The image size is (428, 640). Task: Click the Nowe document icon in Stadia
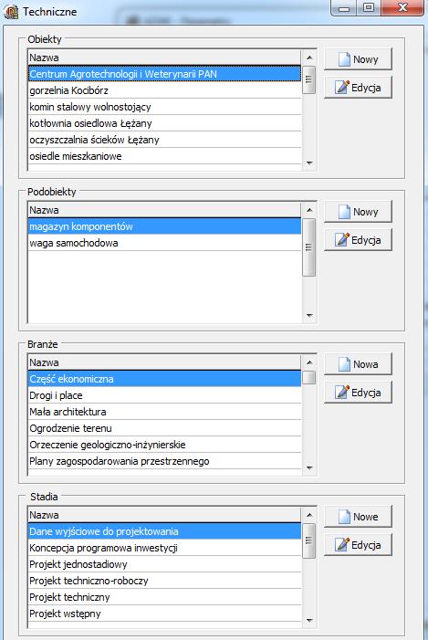(x=344, y=517)
